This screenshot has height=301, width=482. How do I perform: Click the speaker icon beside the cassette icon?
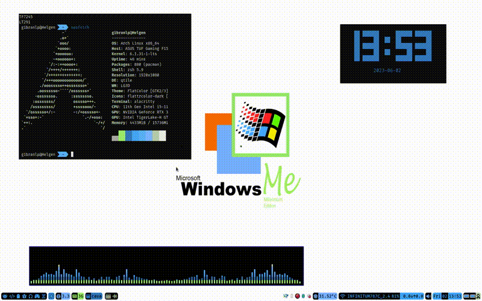[115, 296]
